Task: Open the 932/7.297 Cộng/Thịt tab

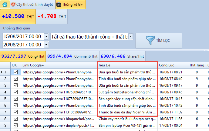Action: point(23,56)
